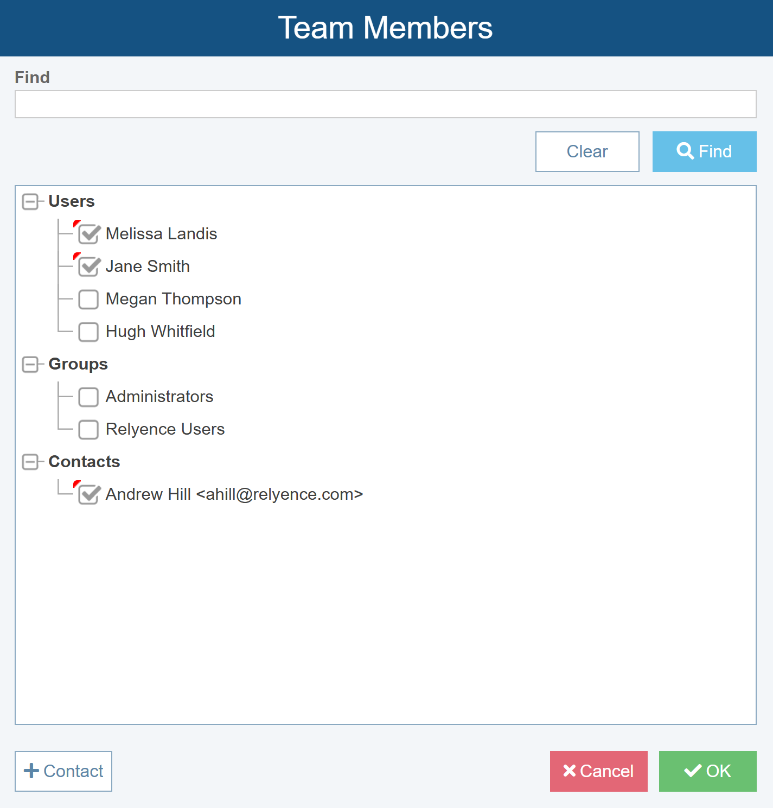
Task: Enable the Hugh Whitfield checkbox
Action: click(x=88, y=332)
